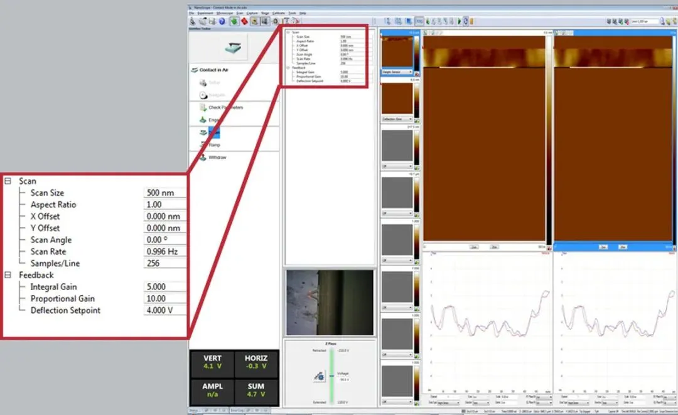Open the Calibrate menu
Image resolution: width=678 pixels, height=415 pixels.
(x=279, y=13)
